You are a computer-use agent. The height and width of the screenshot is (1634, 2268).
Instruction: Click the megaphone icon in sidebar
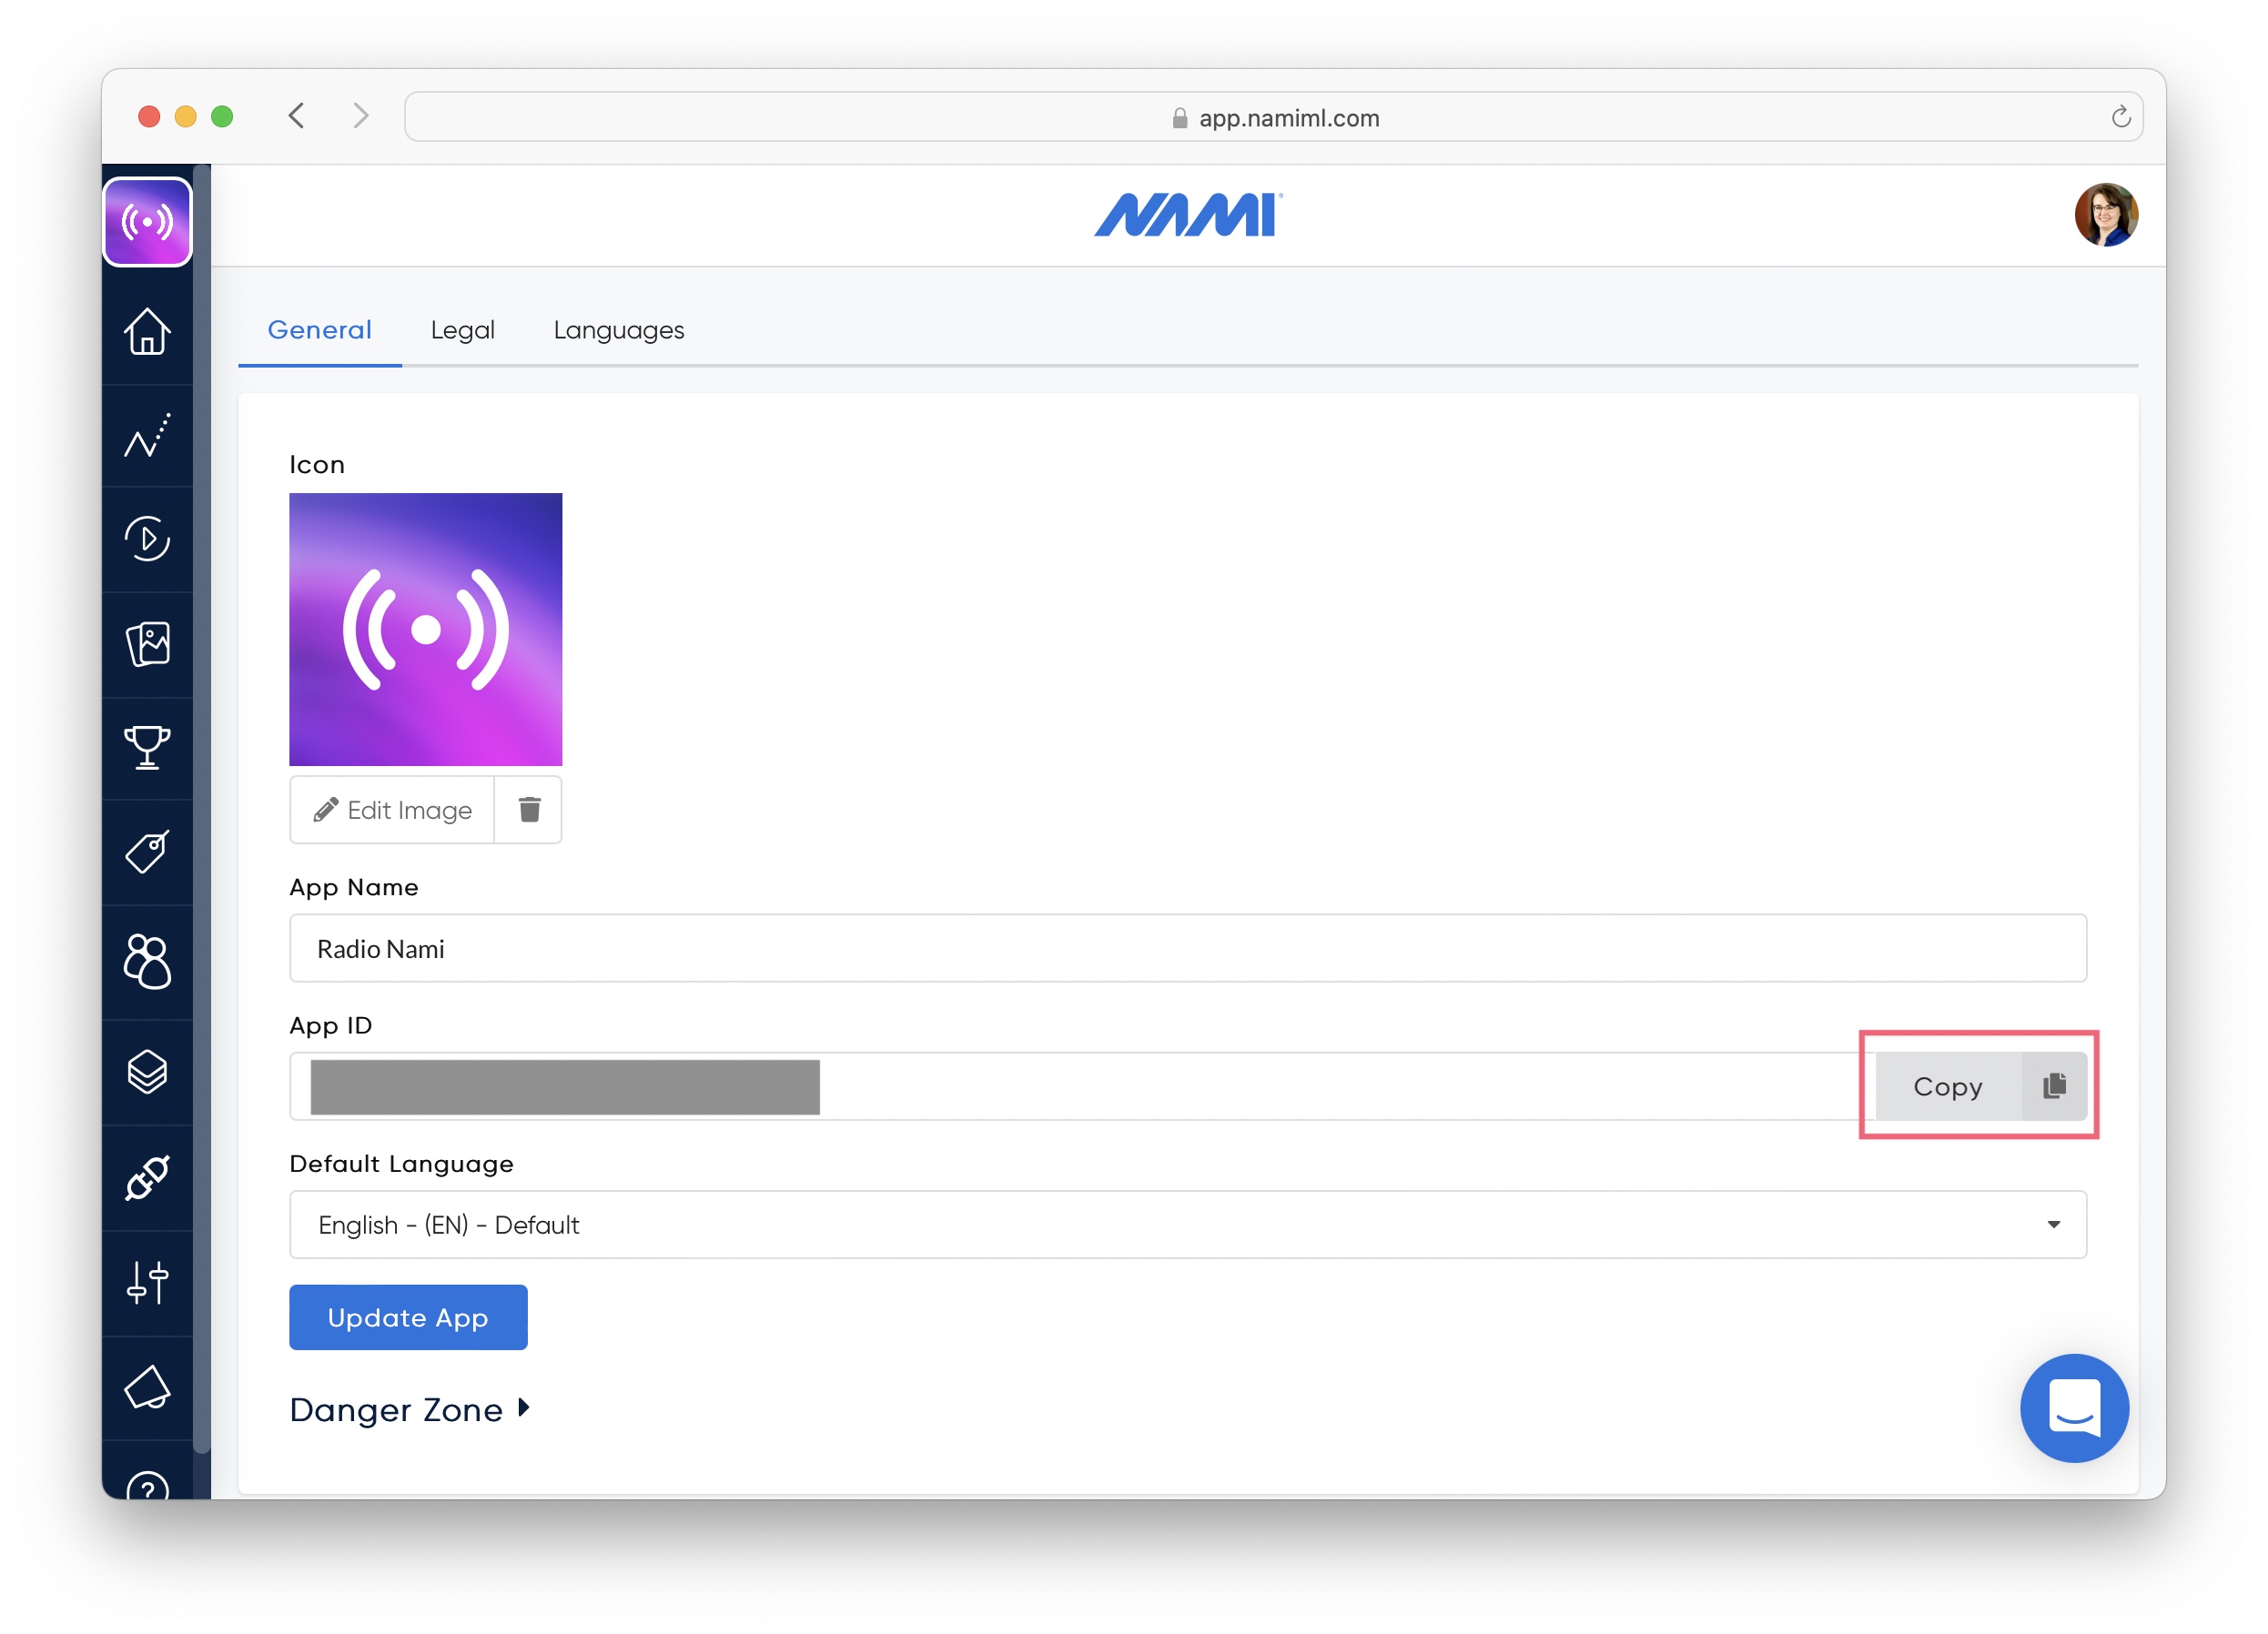pyautogui.click(x=147, y=1387)
